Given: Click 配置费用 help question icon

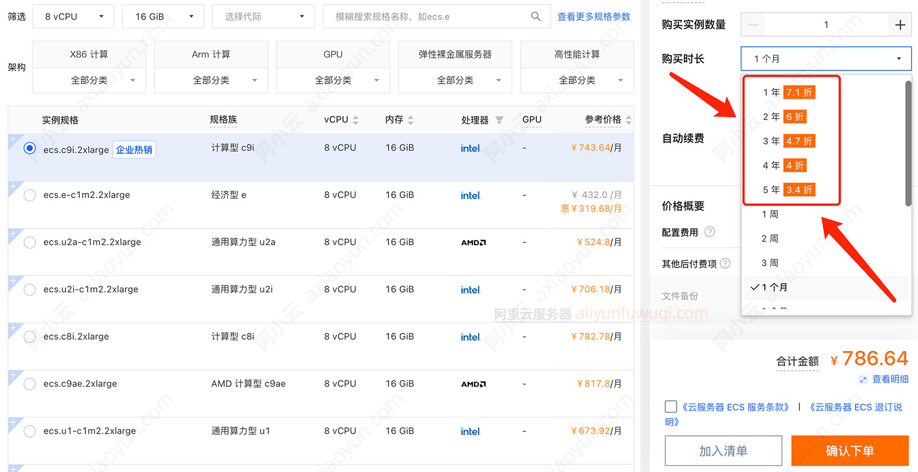Looking at the screenshot, I should click(710, 232).
